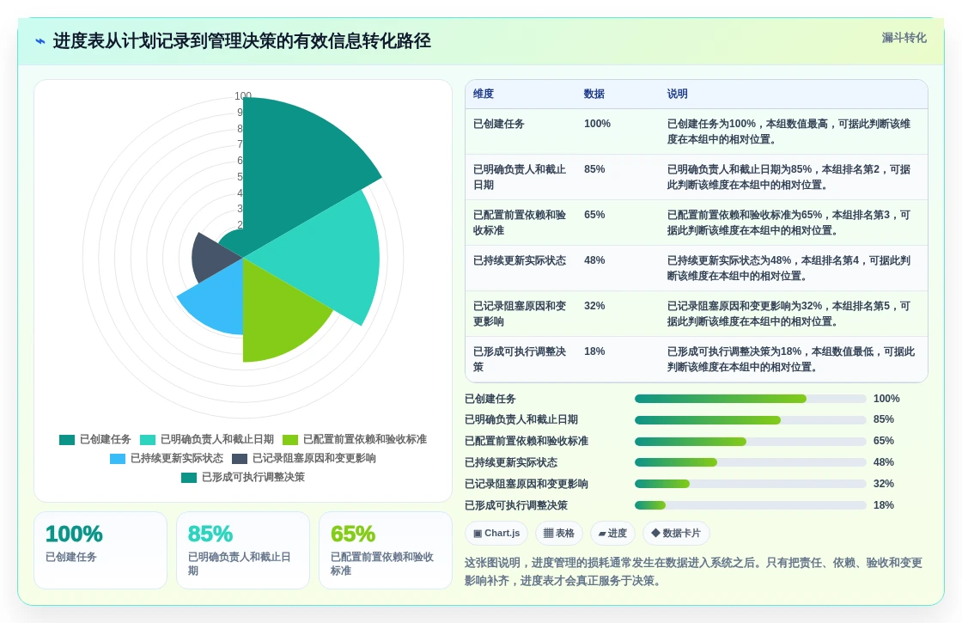Click the 100 axis label on chart
The image size is (962, 623).
[243, 95]
